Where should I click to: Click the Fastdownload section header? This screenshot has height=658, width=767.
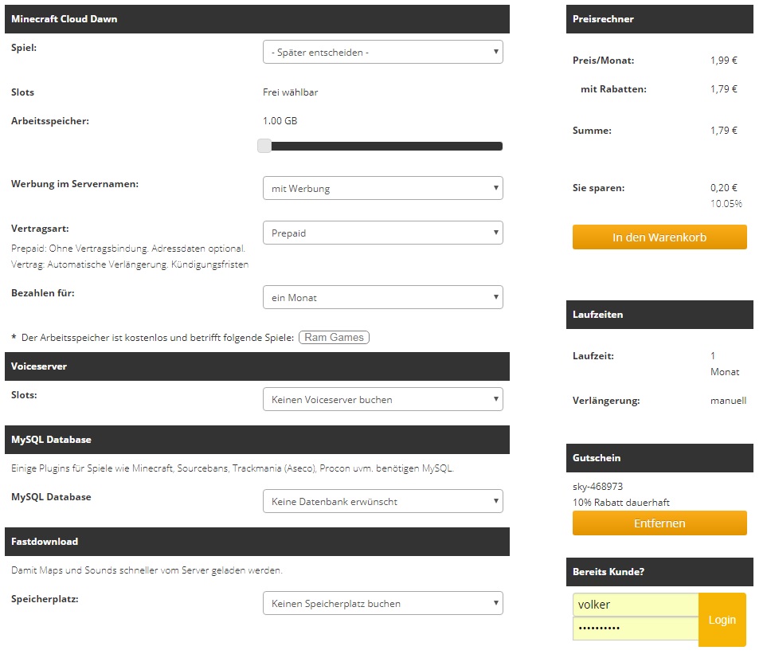tap(257, 542)
